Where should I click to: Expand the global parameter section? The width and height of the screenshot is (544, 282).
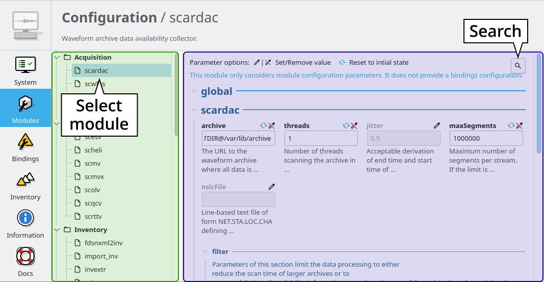point(194,91)
